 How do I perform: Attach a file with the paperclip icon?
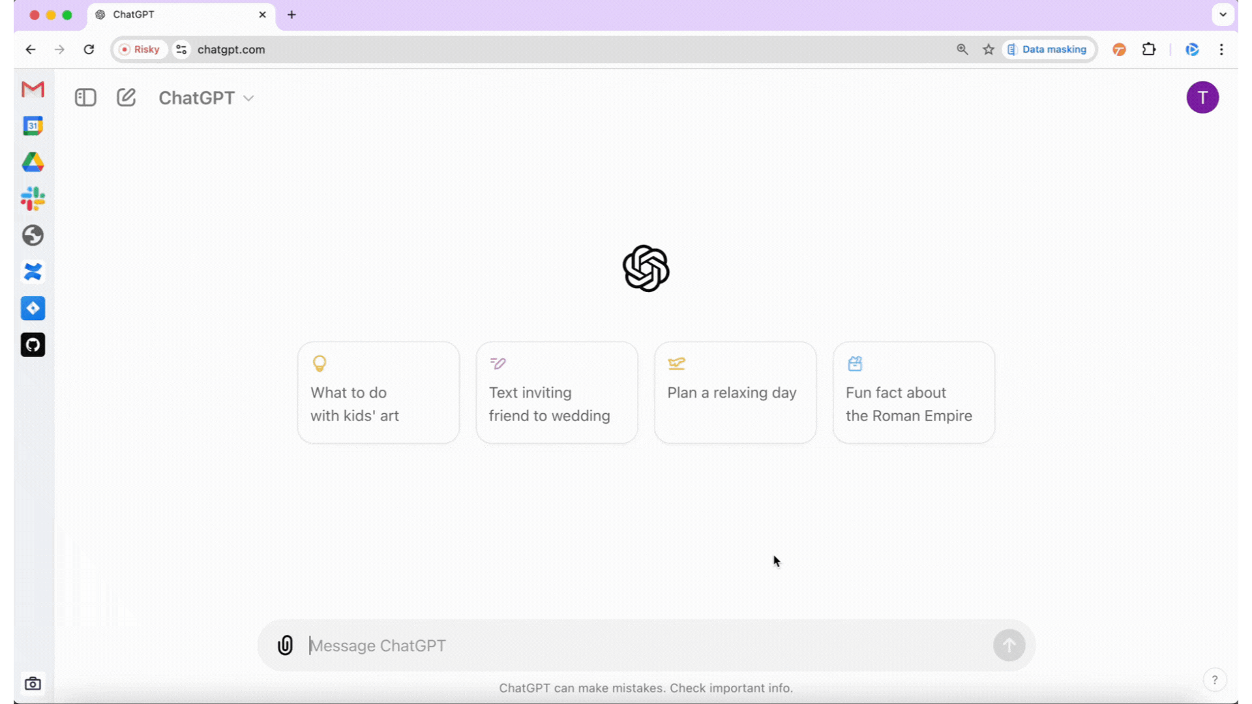coord(286,645)
